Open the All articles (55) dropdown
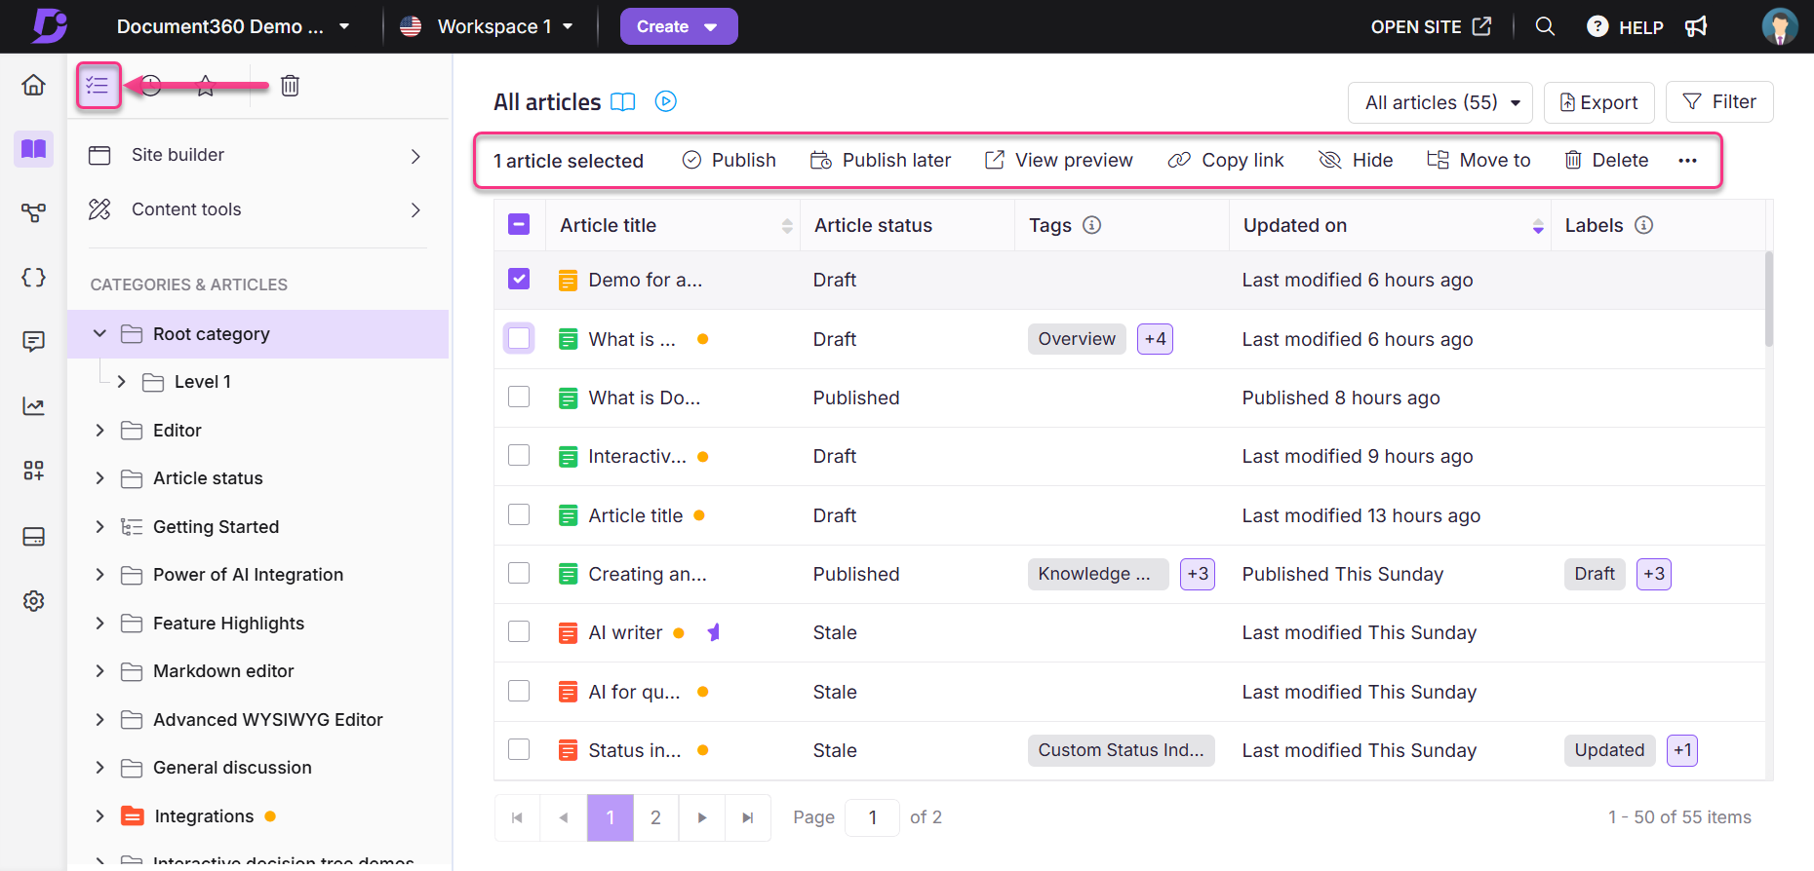Image resolution: width=1814 pixels, height=871 pixels. click(x=1440, y=102)
